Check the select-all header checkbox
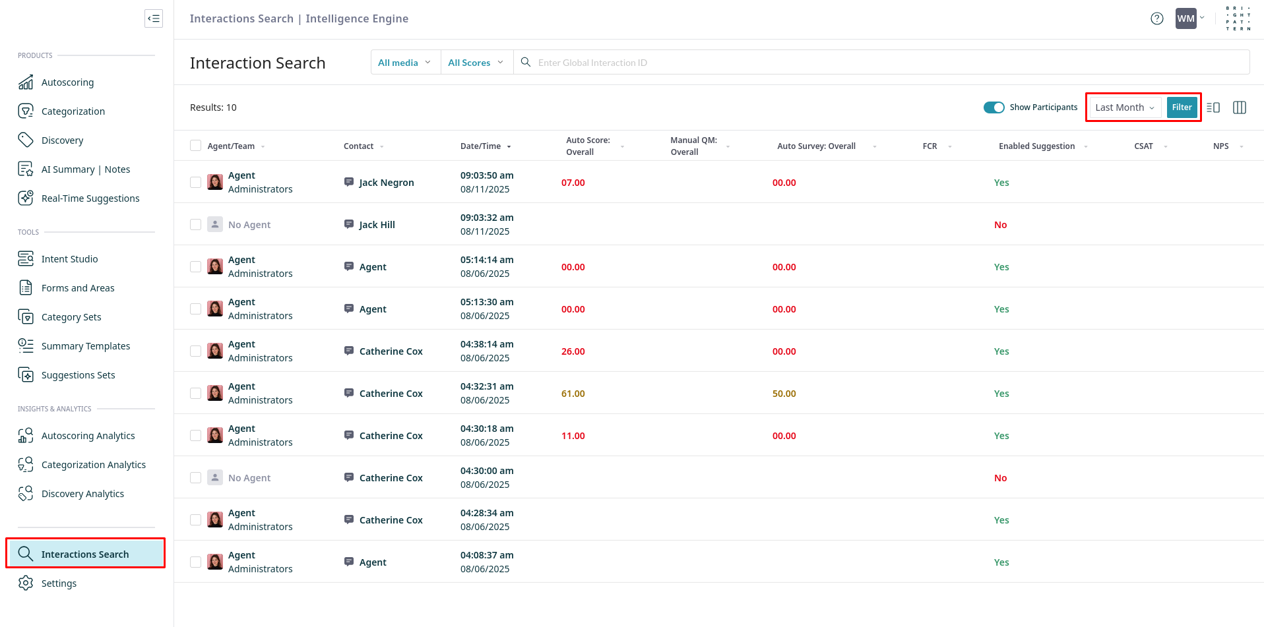 point(195,146)
